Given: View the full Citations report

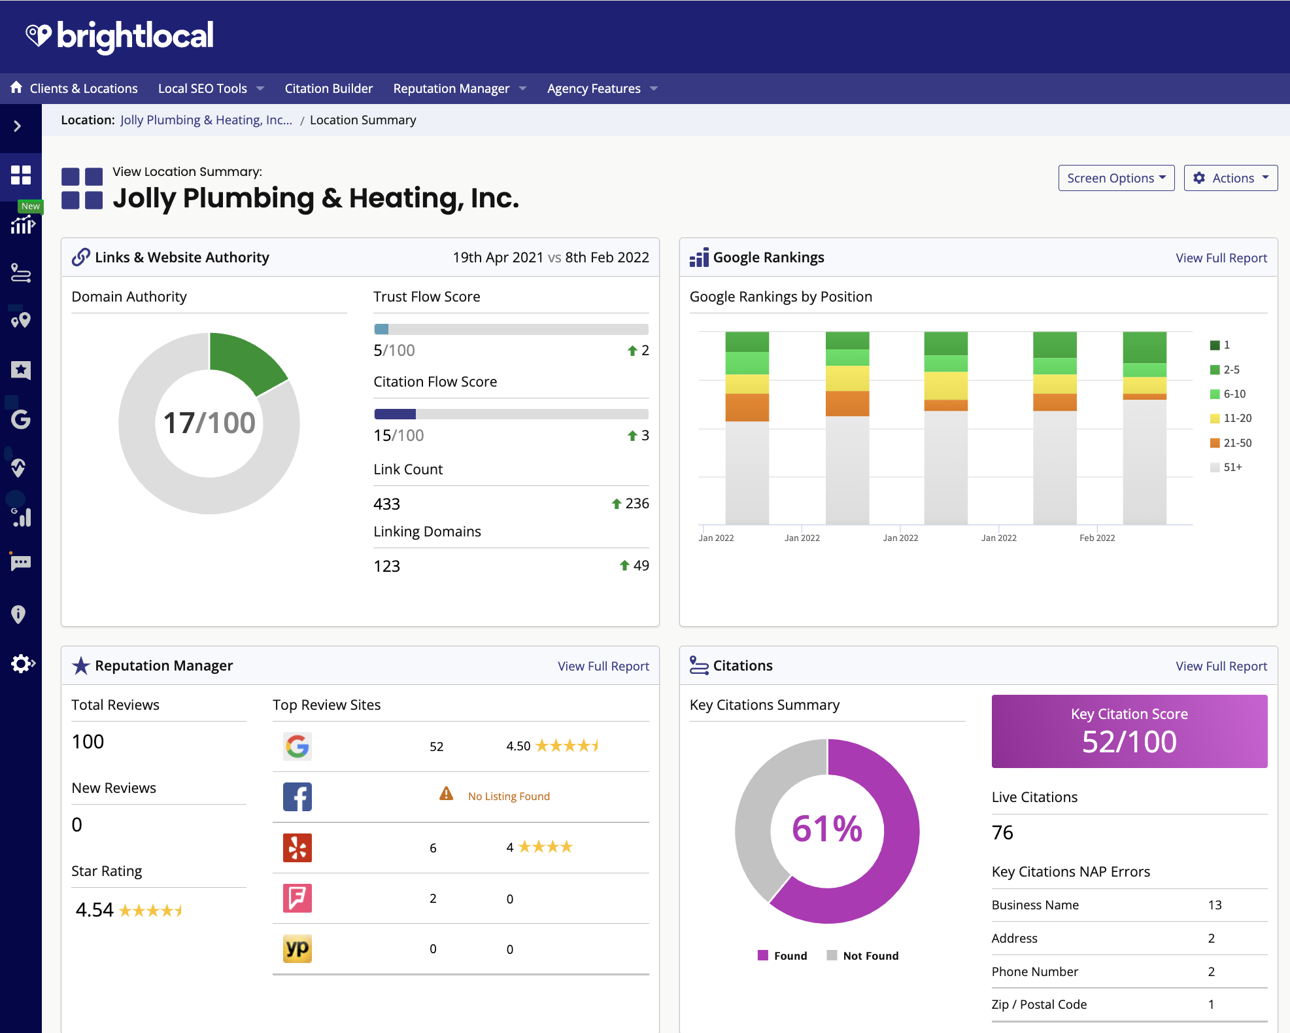Looking at the screenshot, I should [1221, 665].
